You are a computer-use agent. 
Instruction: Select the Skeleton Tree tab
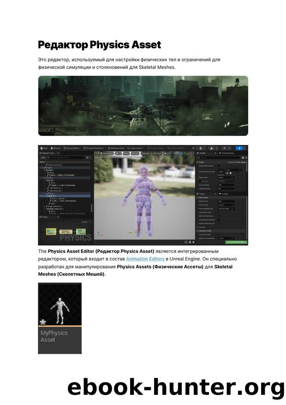[x=48, y=153]
